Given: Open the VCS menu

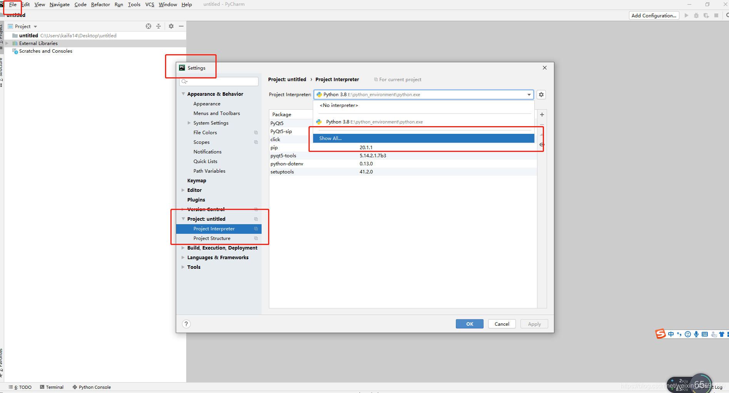Looking at the screenshot, I should click(150, 5).
